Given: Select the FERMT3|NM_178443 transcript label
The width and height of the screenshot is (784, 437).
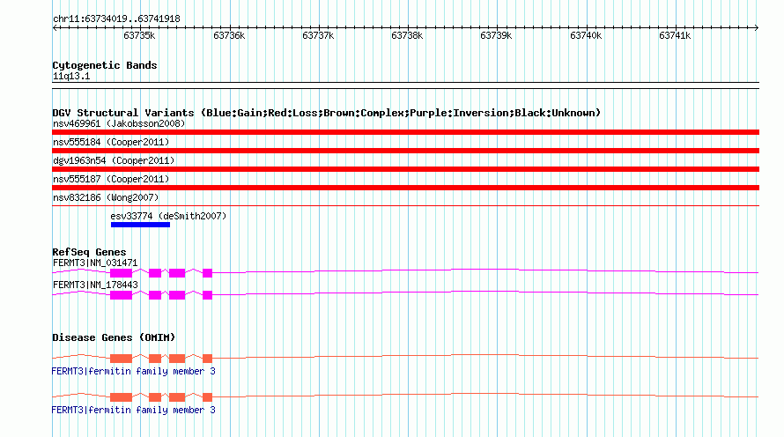Looking at the screenshot, I should coord(95,285).
